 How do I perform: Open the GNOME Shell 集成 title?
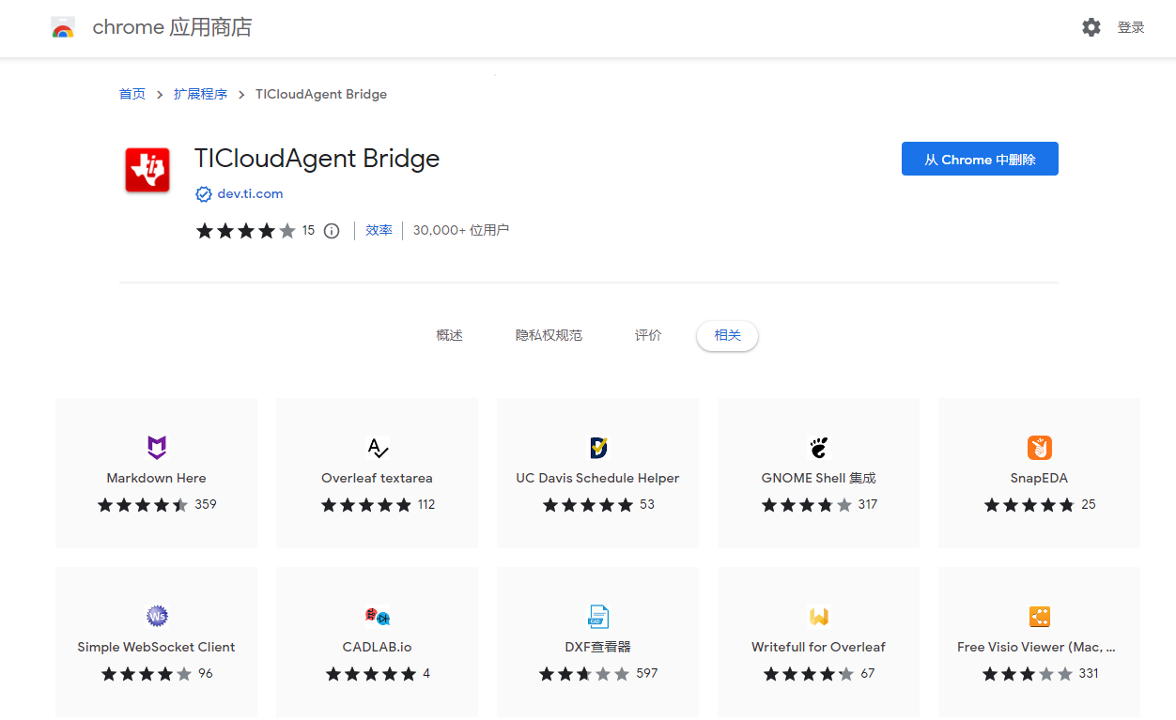click(x=819, y=479)
